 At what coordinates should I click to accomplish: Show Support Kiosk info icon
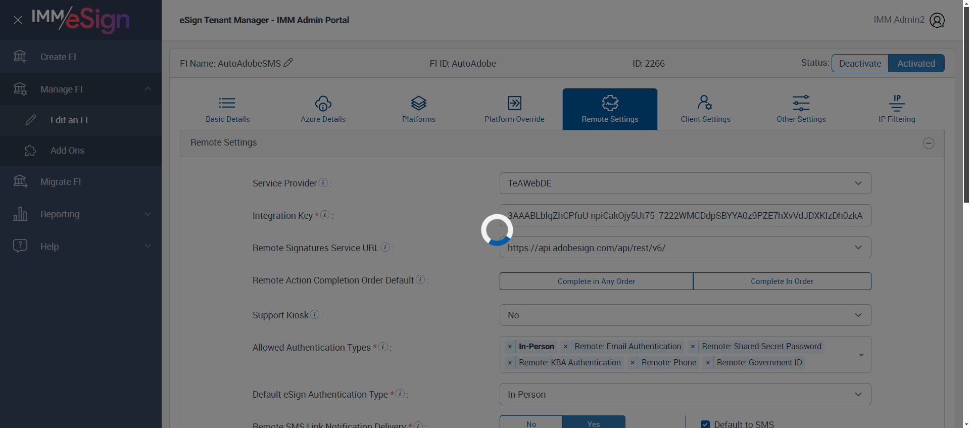(x=315, y=314)
